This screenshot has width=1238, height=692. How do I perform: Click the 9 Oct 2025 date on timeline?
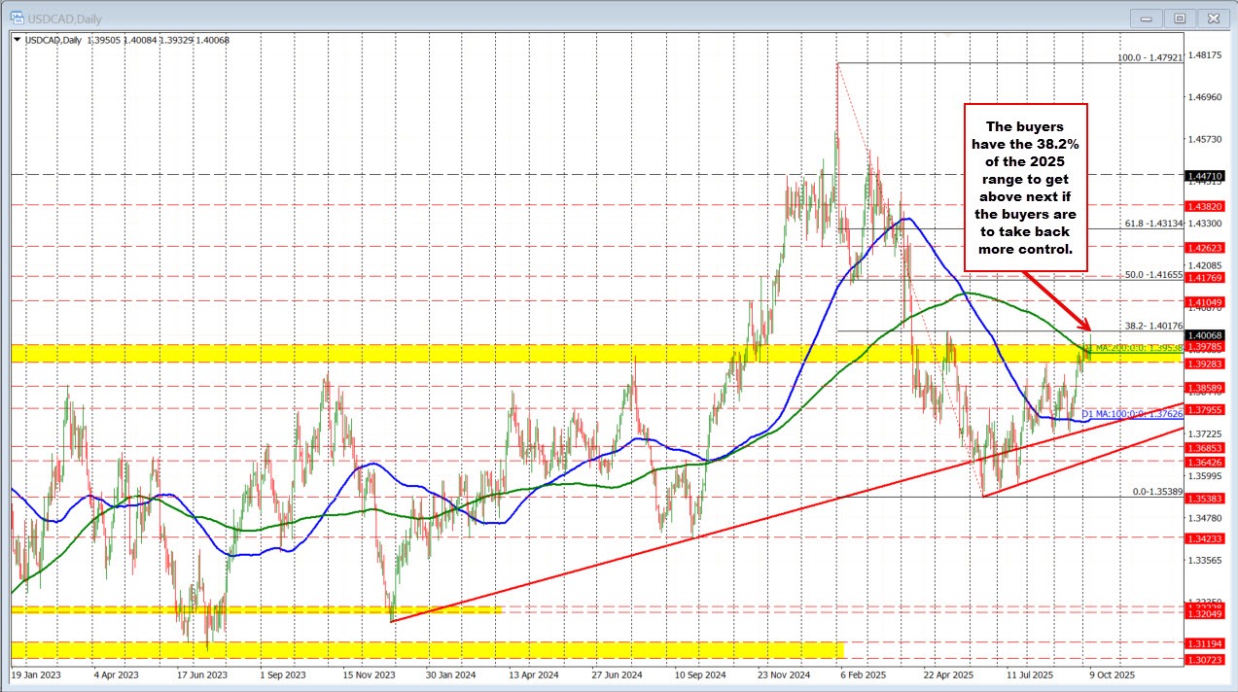(1111, 673)
